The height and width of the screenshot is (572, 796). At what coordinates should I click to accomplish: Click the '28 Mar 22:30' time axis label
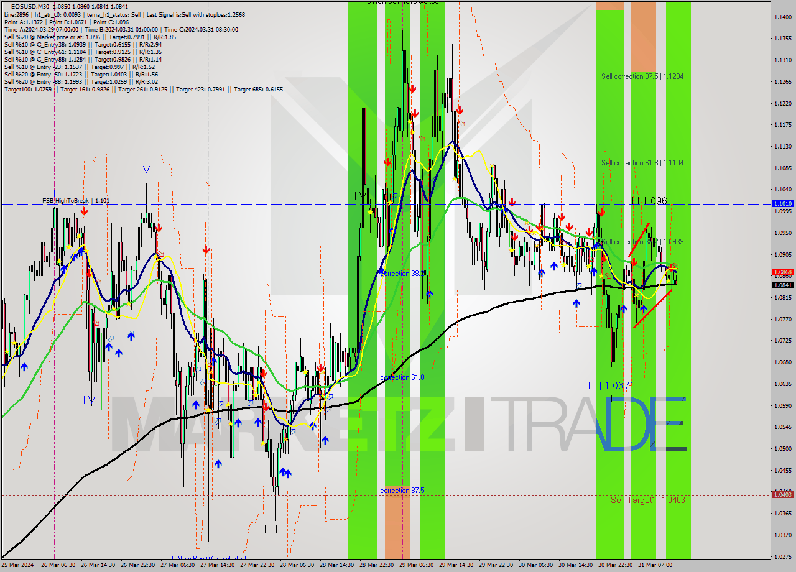[377, 565]
